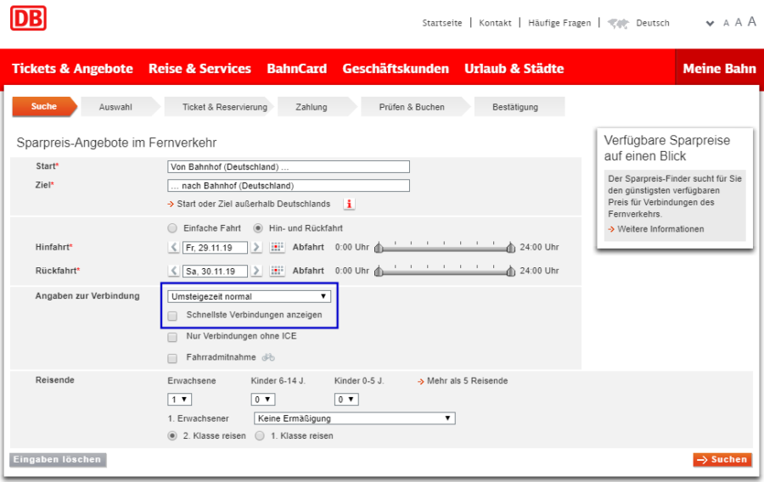Open Kinder 6-14 J. count dropdown
The height and width of the screenshot is (482, 764).
[x=263, y=400]
